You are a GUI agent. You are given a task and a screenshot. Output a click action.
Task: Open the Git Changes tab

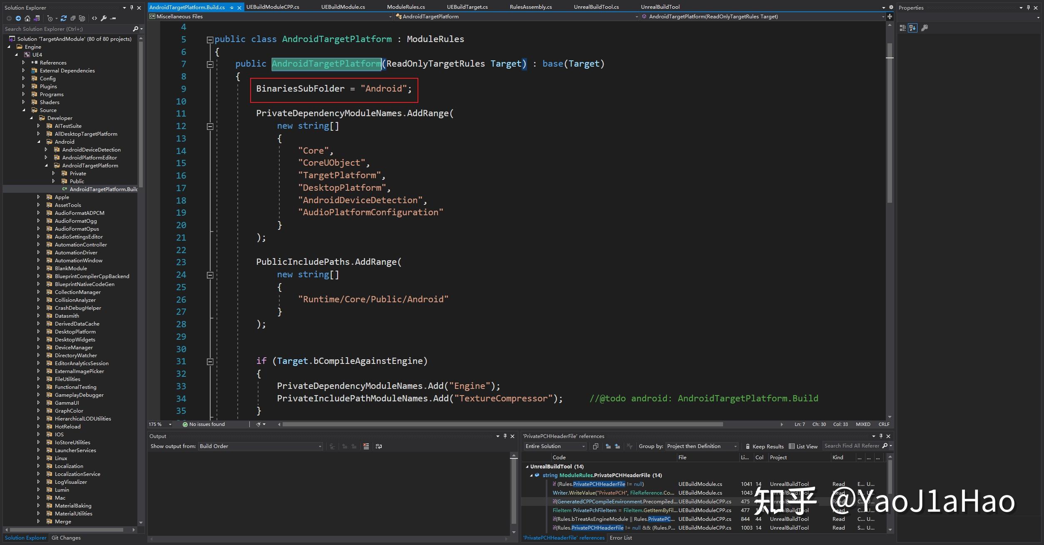[x=66, y=538]
